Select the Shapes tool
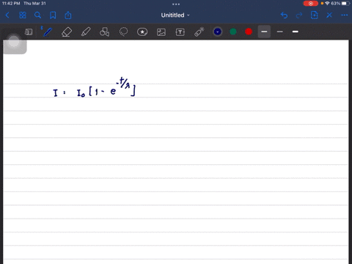The width and height of the screenshot is (352, 264). (104, 32)
